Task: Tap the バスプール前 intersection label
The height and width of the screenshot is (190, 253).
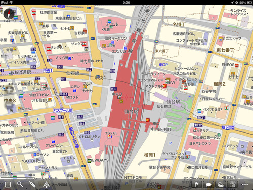Action: 63,110
